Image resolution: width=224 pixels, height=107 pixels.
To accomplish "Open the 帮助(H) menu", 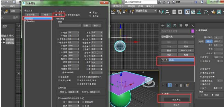I will tap(150, 6).
